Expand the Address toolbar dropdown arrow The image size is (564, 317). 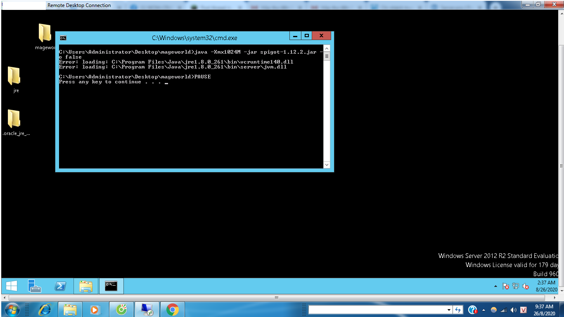pyautogui.click(x=449, y=310)
